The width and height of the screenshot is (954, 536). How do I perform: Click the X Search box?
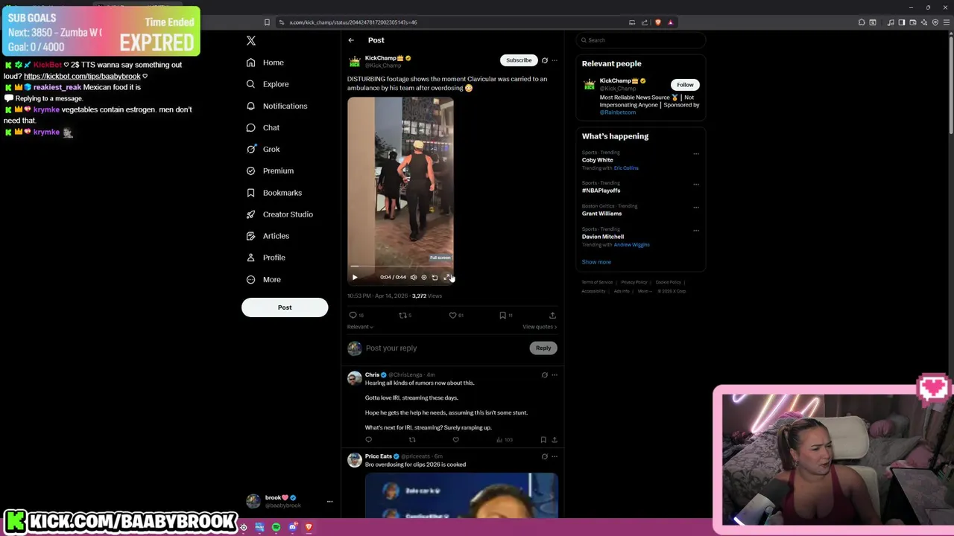[x=641, y=40]
